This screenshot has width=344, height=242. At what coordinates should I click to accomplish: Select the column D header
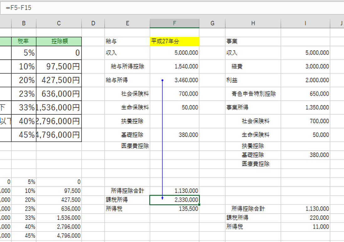pos(93,23)
